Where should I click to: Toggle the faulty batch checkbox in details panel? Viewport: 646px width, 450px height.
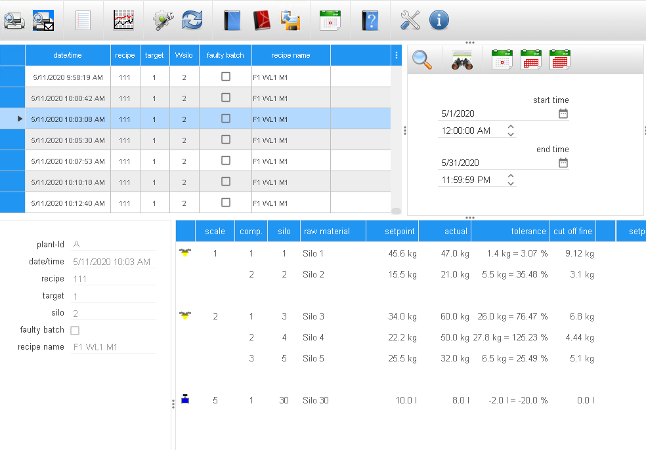coord(75,330)
